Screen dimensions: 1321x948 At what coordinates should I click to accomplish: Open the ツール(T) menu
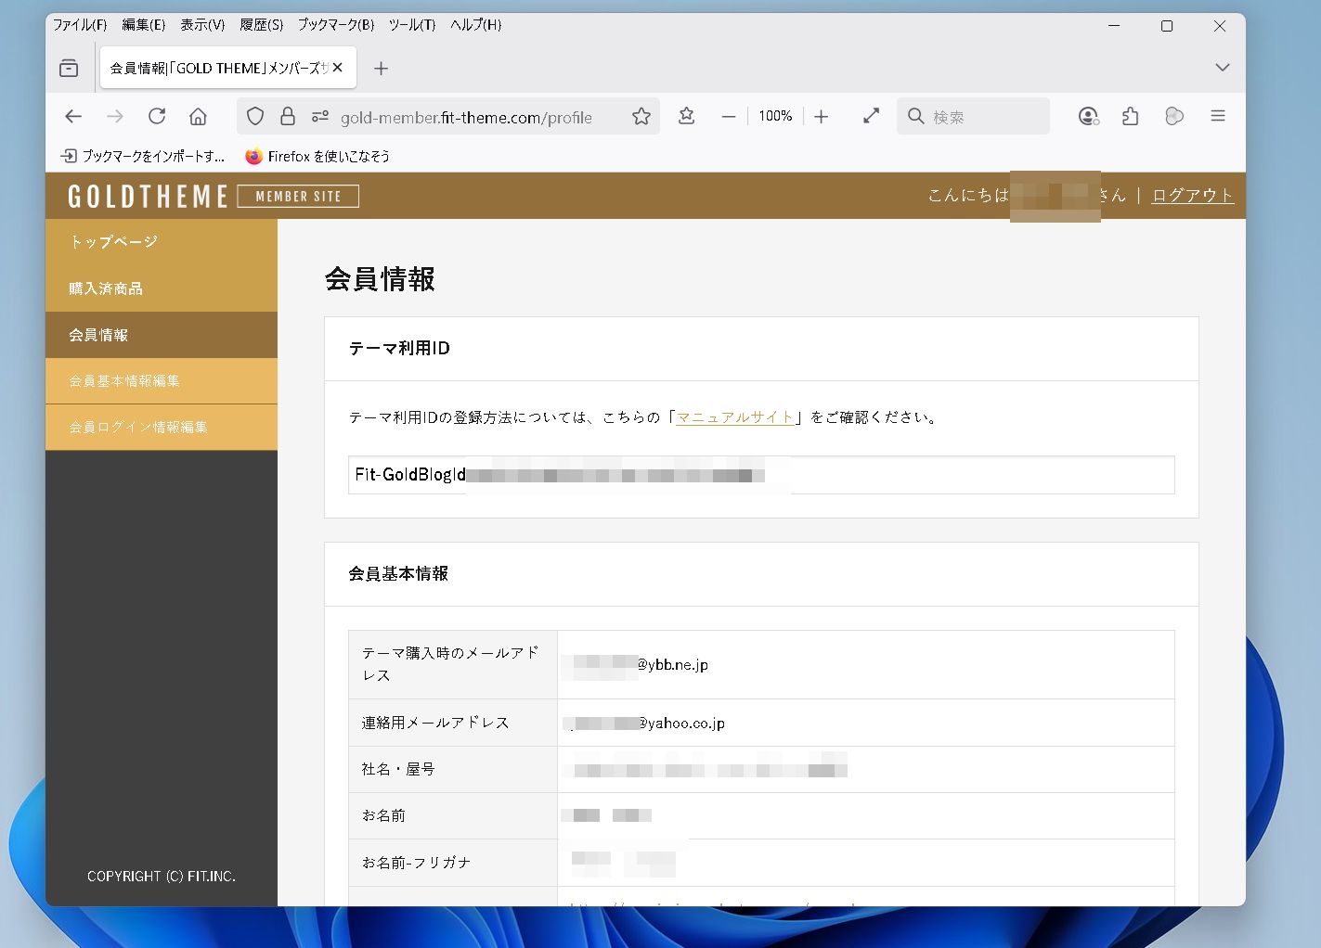412,25
